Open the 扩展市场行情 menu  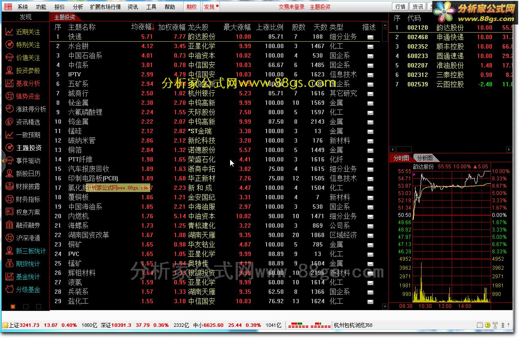[x=105, y=7]
